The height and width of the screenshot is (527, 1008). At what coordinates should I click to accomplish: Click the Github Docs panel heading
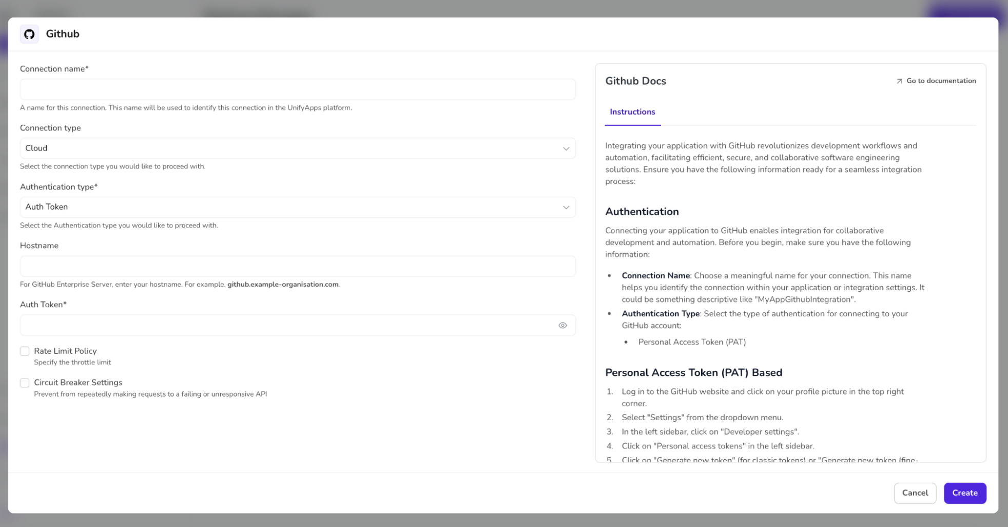[635, 81]
